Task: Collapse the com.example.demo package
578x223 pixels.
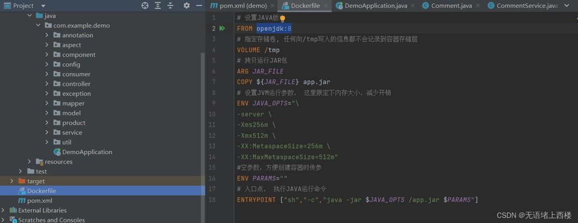Action: (x=39, y=26)
